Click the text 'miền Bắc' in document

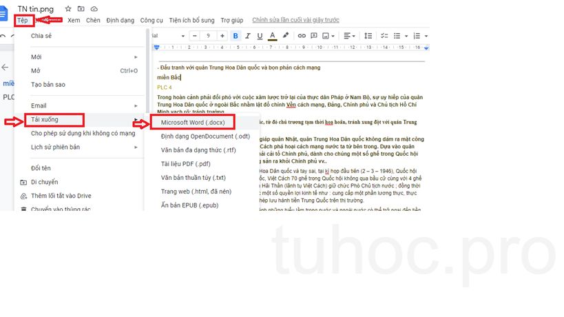(169, 77)
